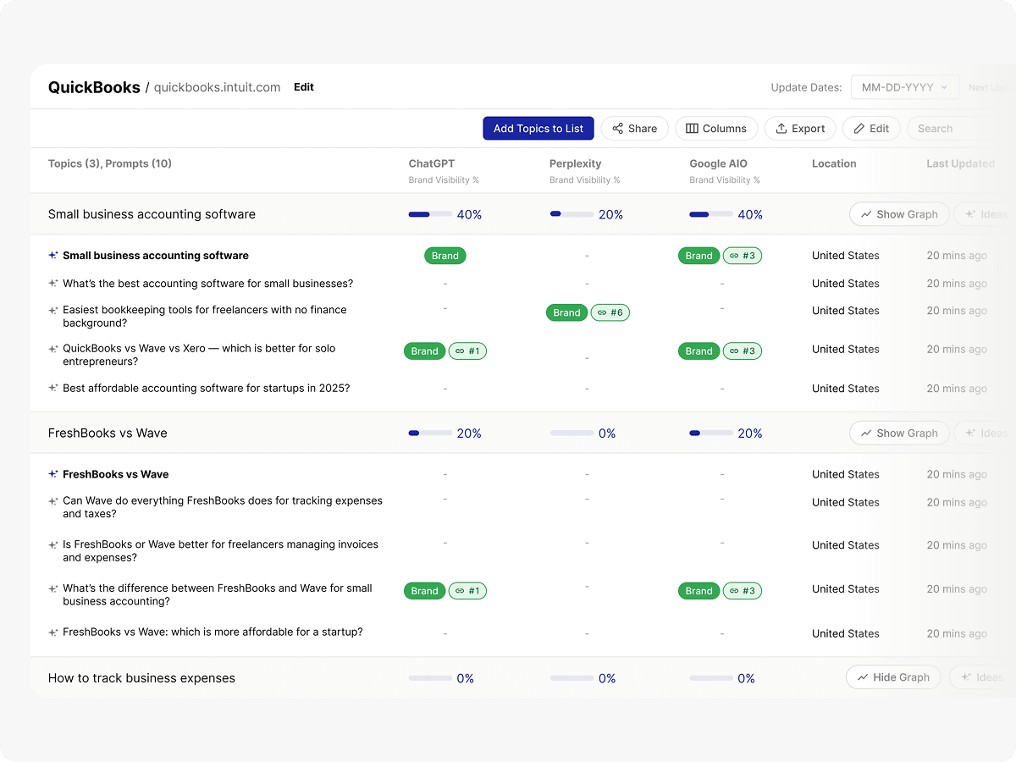
Task: Click the ChatGPT column header
Action: coord(432,164)
